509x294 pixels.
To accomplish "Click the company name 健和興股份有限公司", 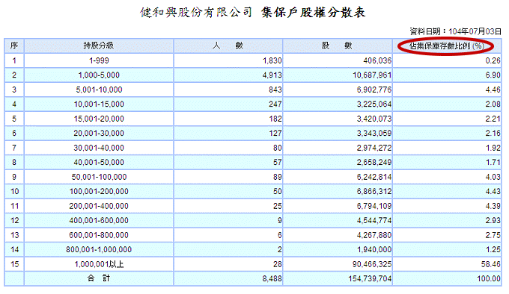I will tap(196, 13).
